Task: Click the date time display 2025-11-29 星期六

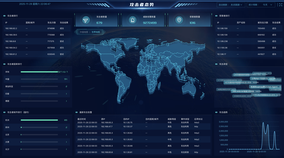Action: 35,4
